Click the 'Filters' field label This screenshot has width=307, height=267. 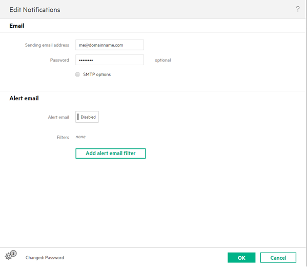tap(63, 137)
